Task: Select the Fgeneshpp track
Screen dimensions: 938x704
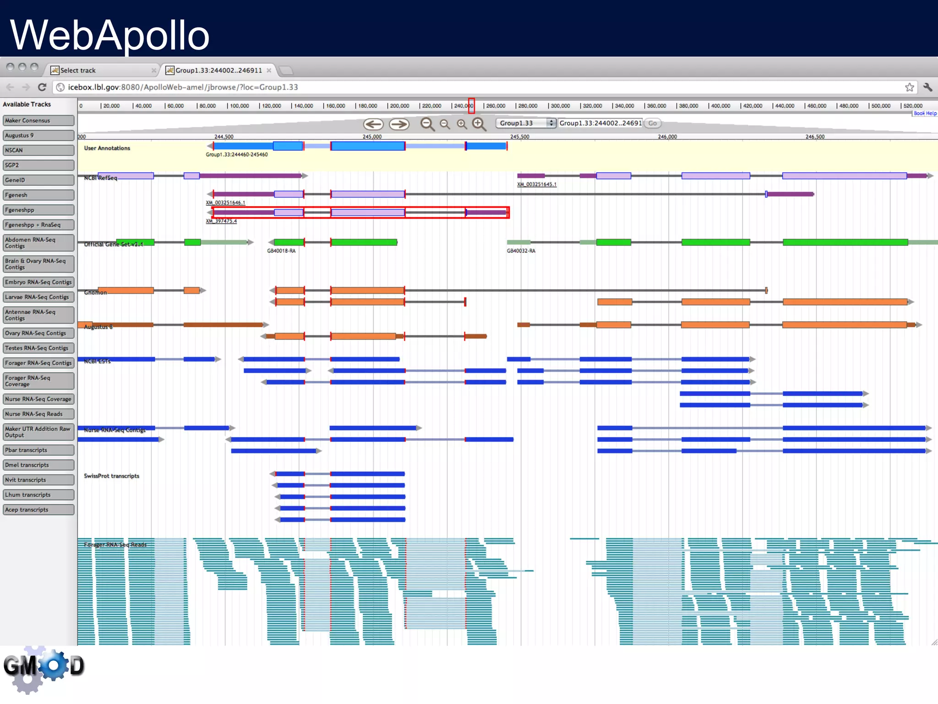Action: coord(38,210)
